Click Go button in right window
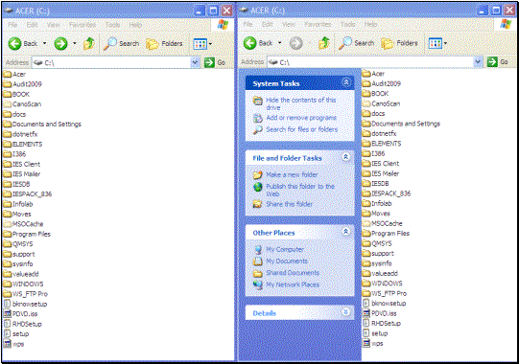This screenshot has height=364, width=519. [498, 62]
